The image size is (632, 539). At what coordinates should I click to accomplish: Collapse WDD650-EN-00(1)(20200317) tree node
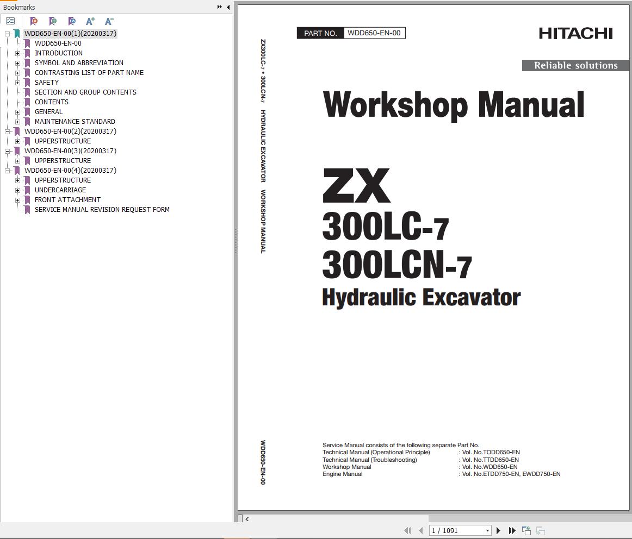point(7,34)
